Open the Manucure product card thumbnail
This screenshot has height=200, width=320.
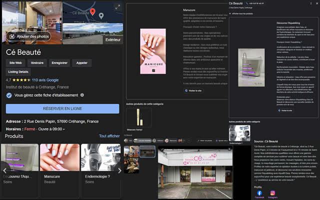(60, 157)
